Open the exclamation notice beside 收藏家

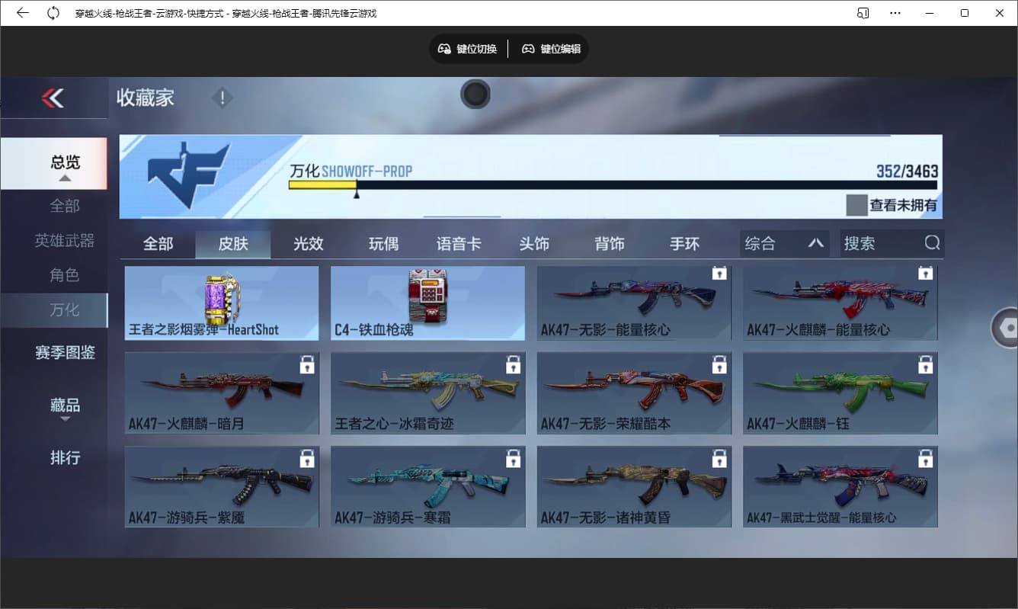click(x=222, y=98)
